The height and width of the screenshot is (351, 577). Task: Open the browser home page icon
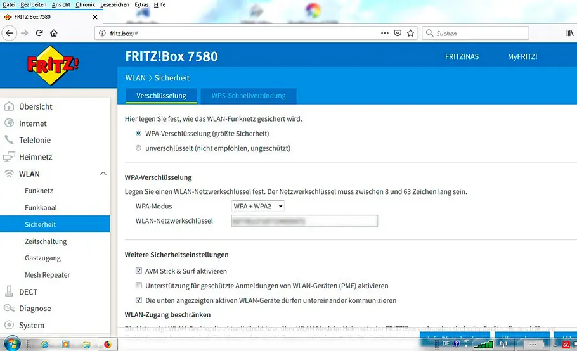click(x=54, y=33)
